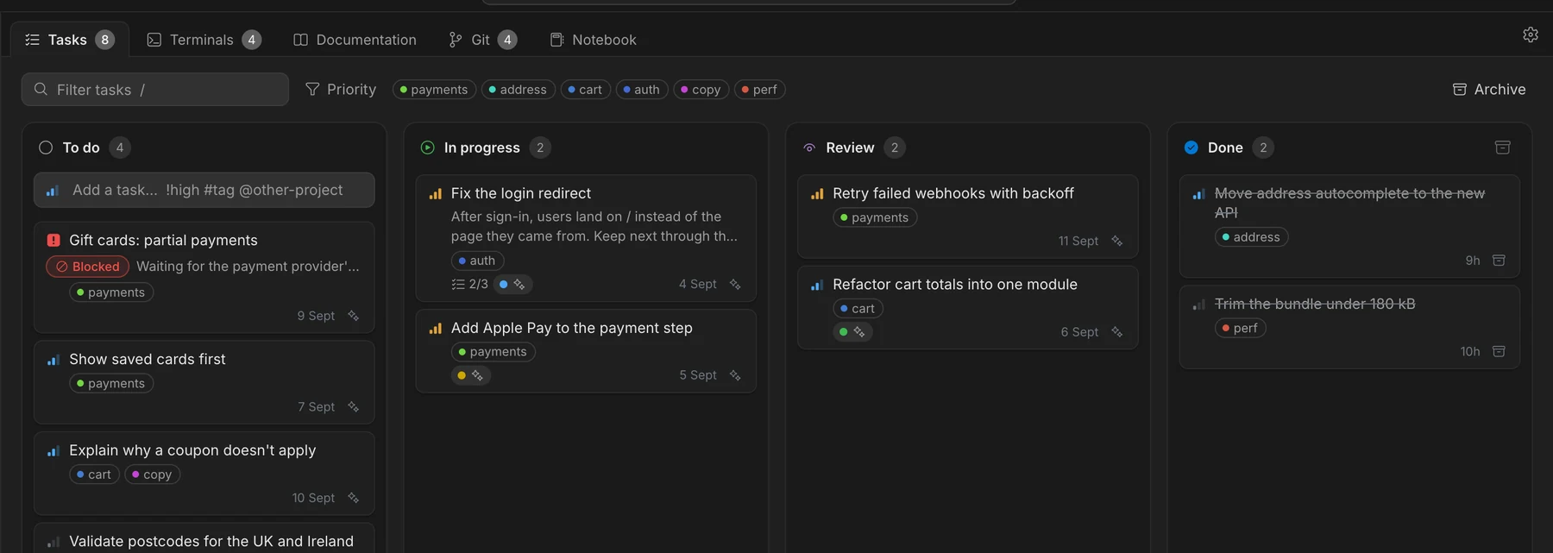The width and height of the screenshot is (1553, 553).
Task: Toggle the perf filter tag
Action: coord(760,90)
